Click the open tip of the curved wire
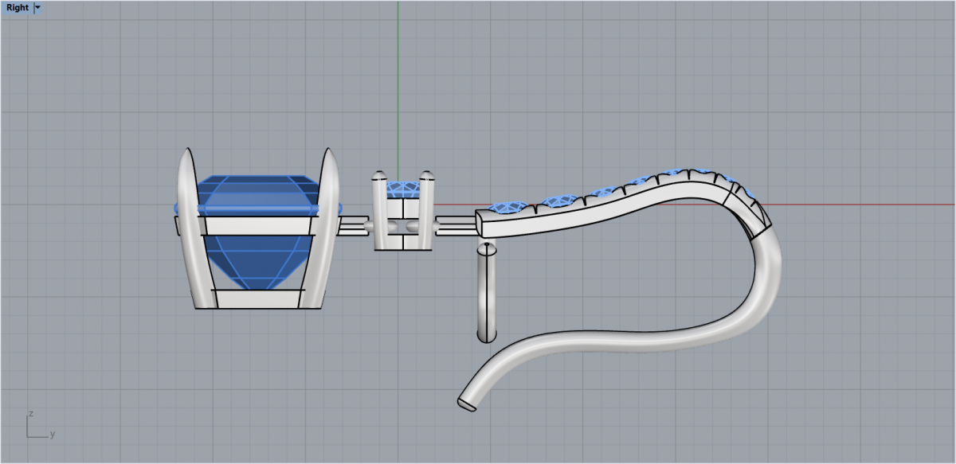The image size is (956, 464). [x=465, y=402]
